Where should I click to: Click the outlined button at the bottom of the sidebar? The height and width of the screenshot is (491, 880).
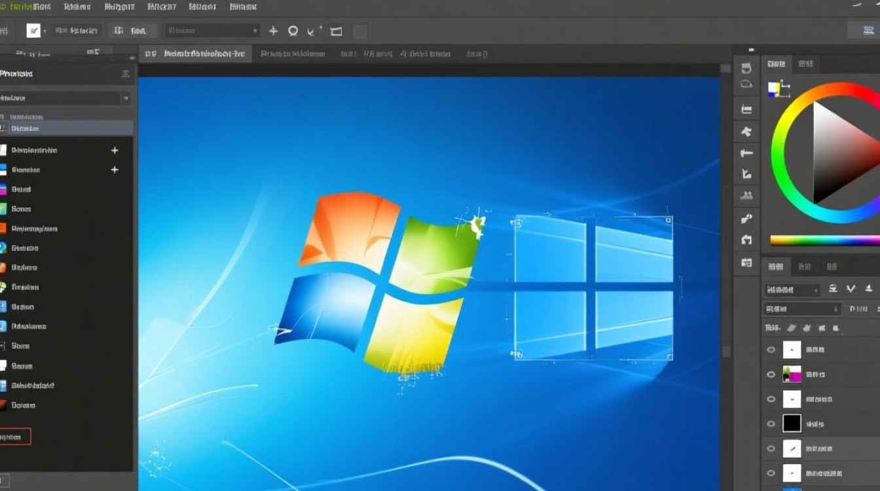(15, 436)
